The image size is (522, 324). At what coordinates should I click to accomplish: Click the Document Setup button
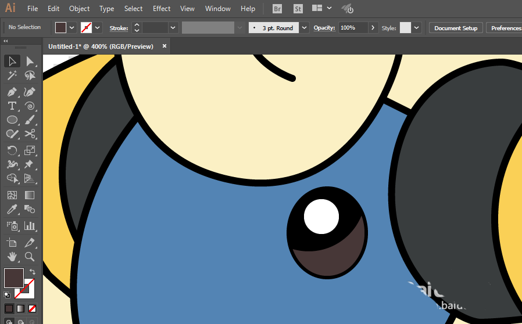point(456,28)
